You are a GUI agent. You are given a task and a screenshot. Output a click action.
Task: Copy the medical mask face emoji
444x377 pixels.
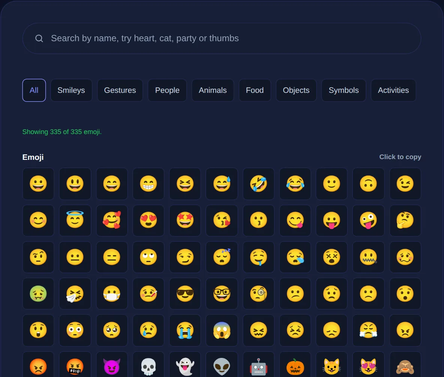point(112,294)
